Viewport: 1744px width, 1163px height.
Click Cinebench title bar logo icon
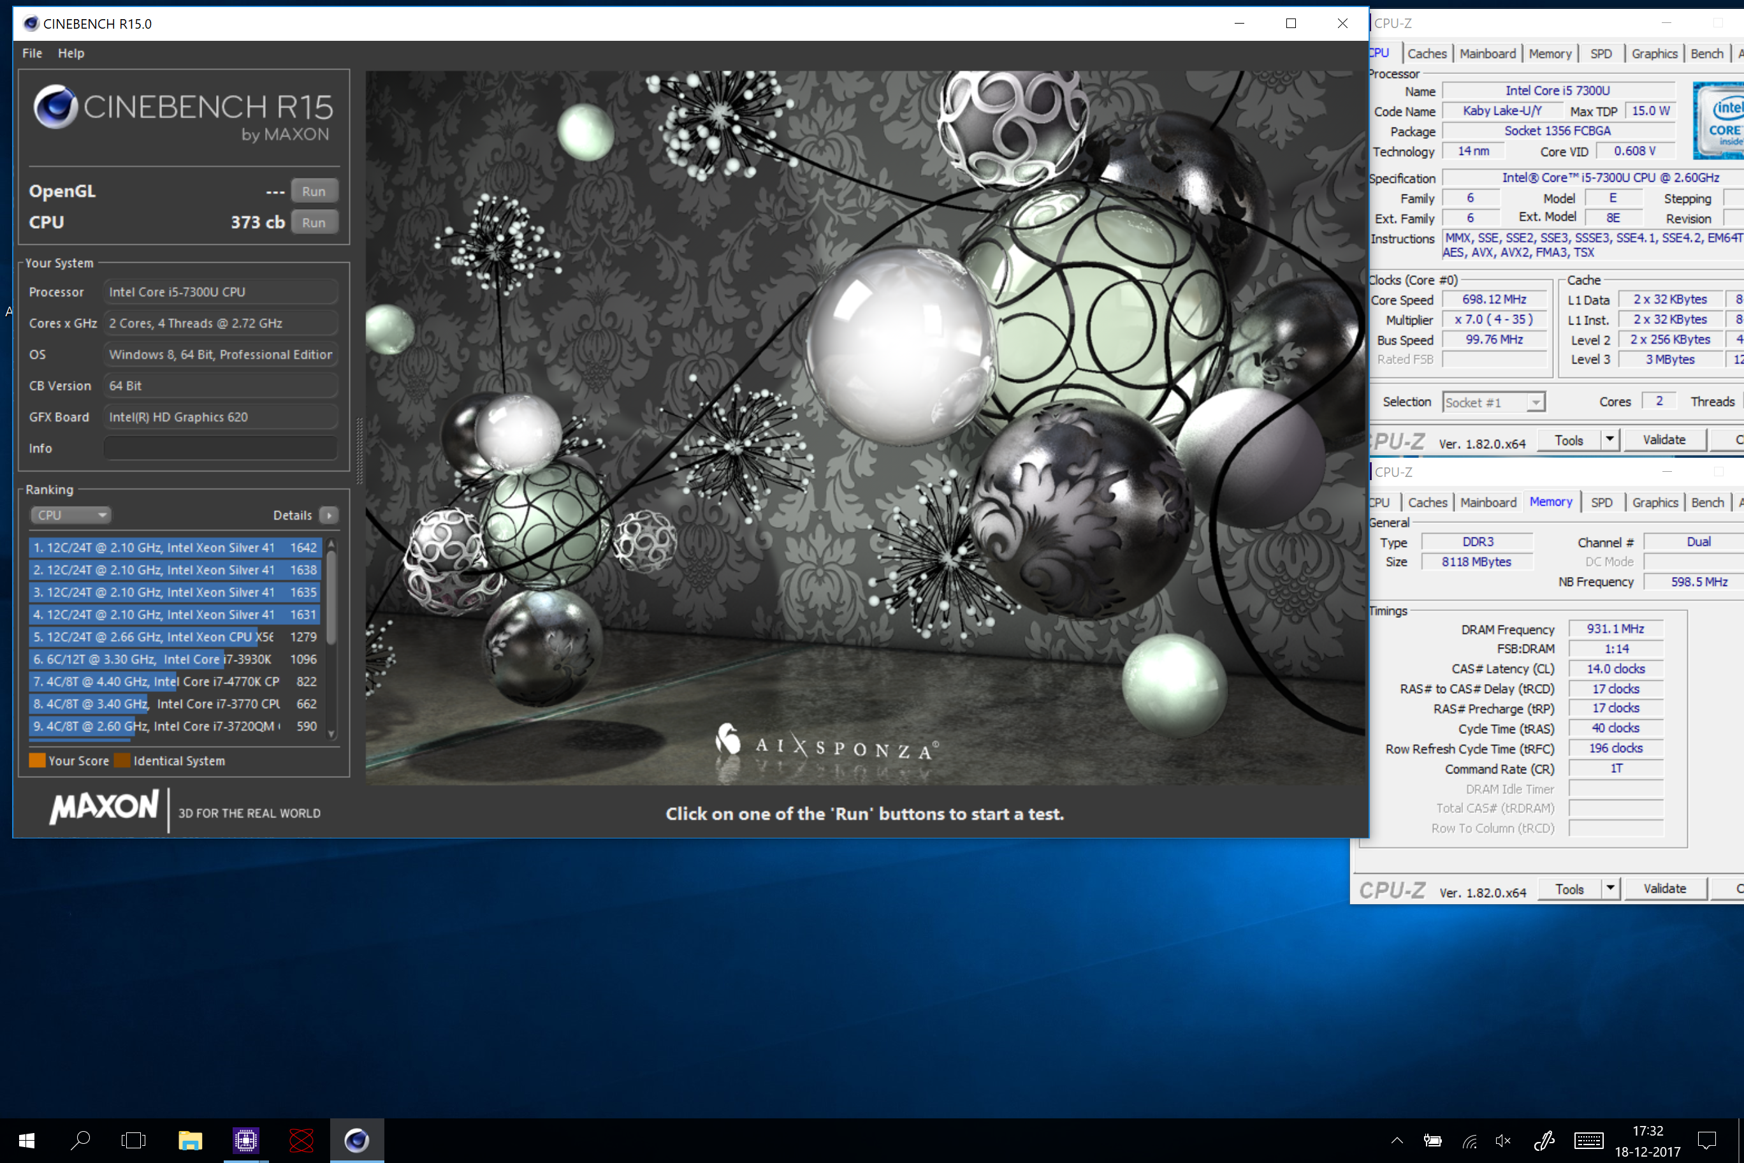click(x=31, y=24)
